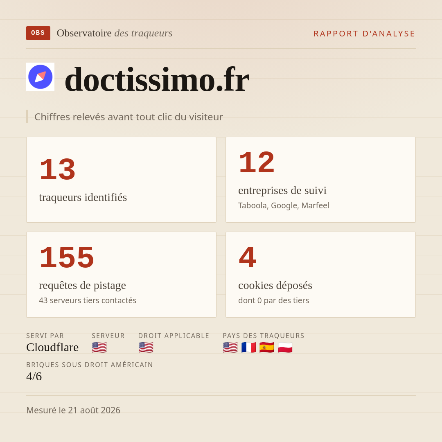Click the 'requêtes de pistage' label
This screenshot has height=442, width=442.
[x=82, y=285]
